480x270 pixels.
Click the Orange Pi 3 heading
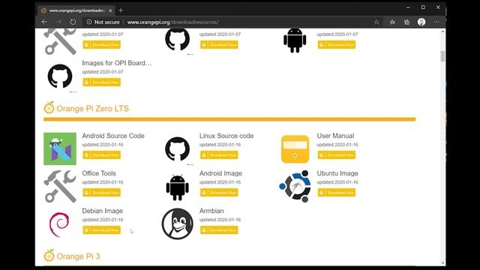click(78, 256)
